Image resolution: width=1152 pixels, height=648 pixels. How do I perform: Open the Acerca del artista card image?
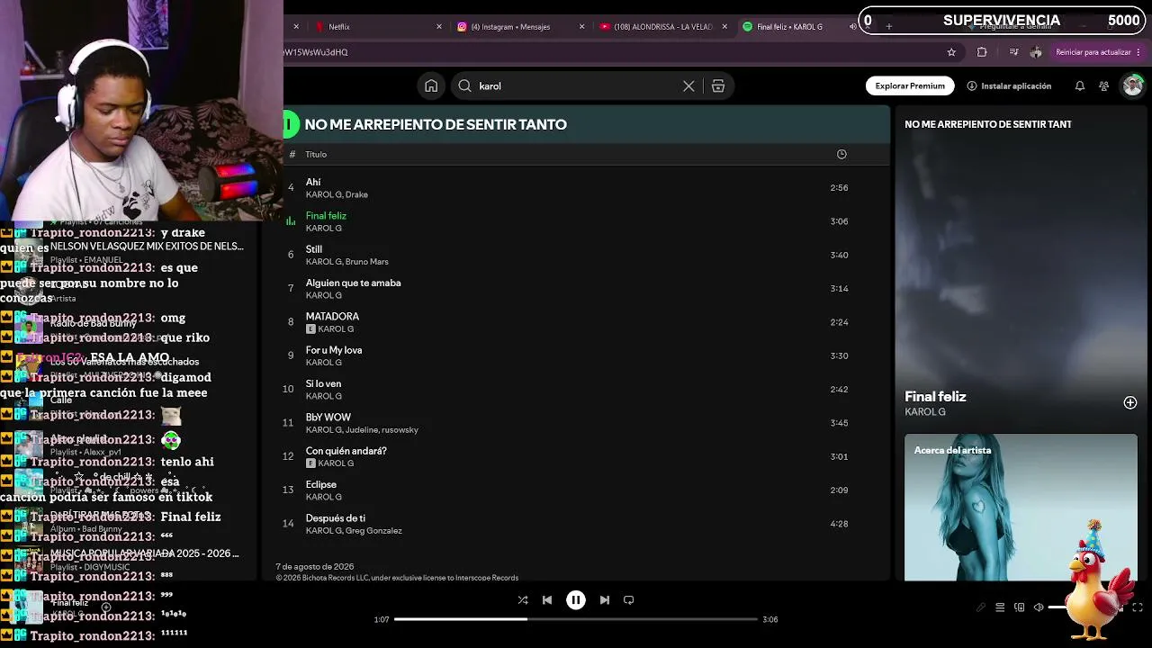tap(1021, 508)
